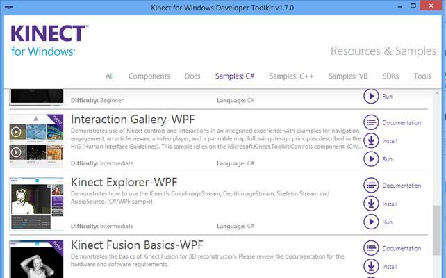Open Kinect Fusion Basics-WPF thumbnail

coord(36,259)
